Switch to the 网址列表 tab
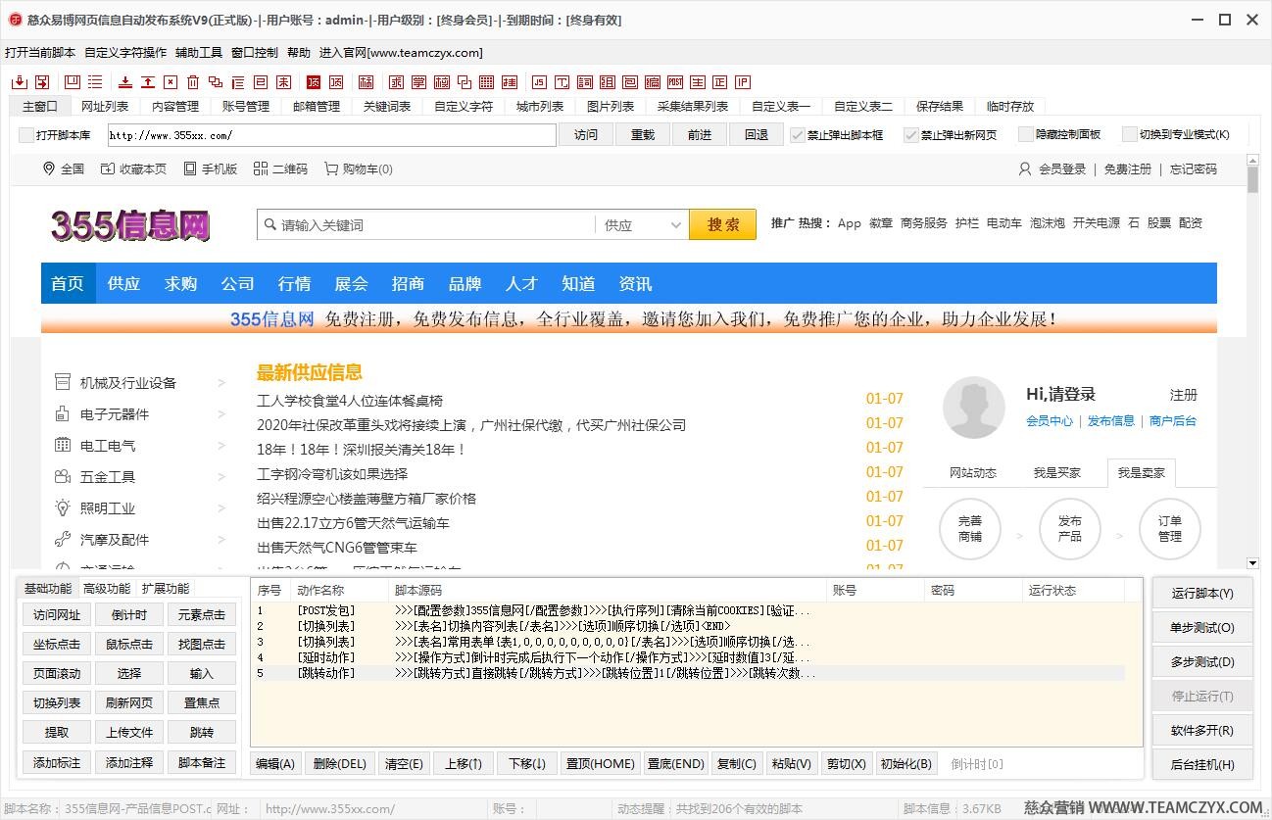 (105, 106)
